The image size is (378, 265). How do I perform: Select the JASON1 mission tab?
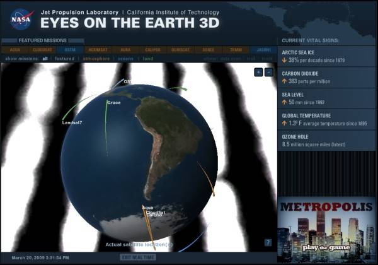[x=264, y=50]
